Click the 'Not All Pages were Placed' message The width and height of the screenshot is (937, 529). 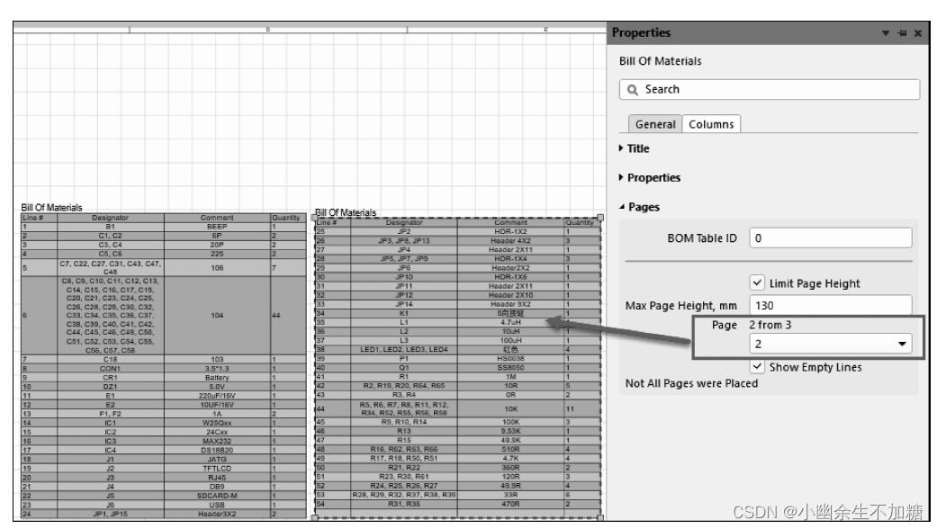point(691,383)
